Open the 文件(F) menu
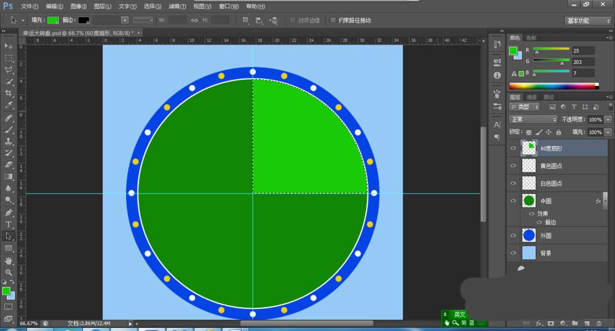 click(x=30, y=6)
